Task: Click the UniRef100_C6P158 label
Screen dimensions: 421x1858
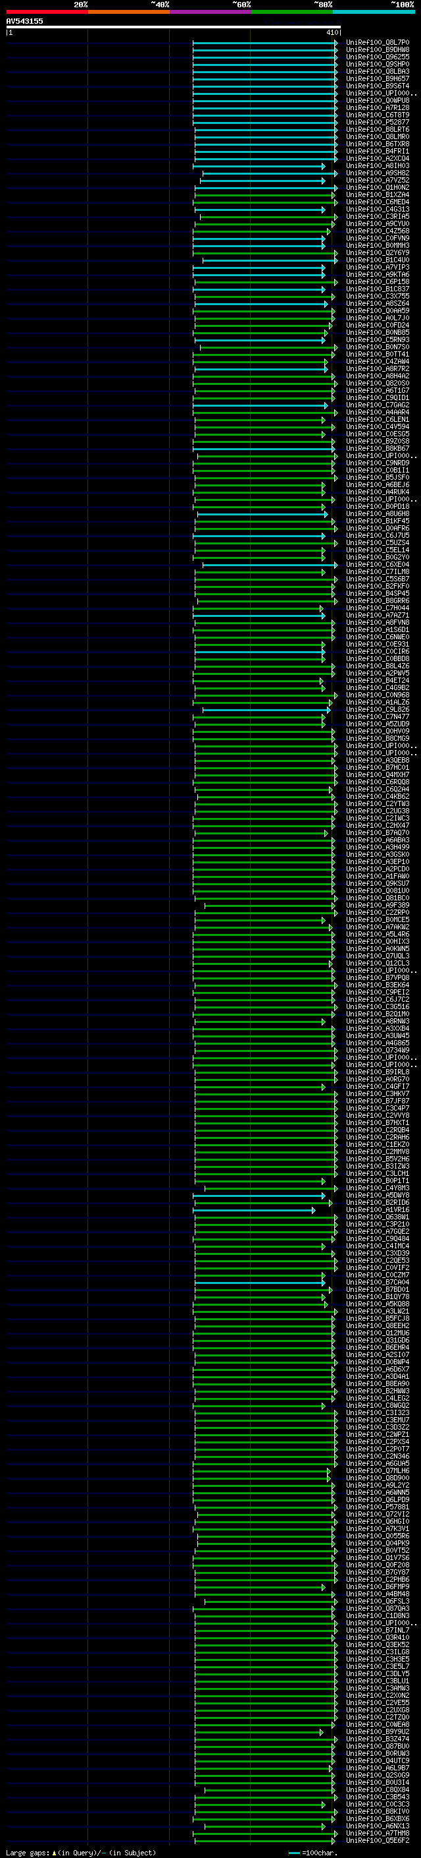Action: click(x=378, y=281)
